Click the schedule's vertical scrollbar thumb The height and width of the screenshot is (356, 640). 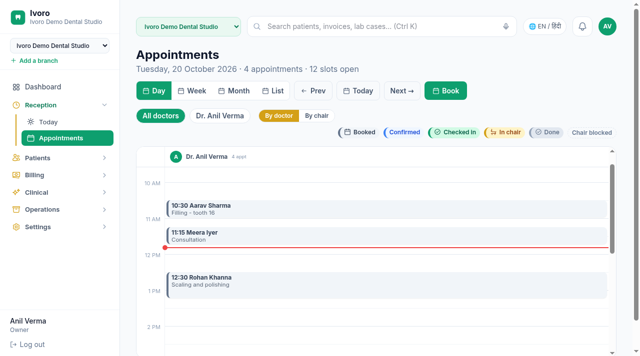tap(612, 209)
